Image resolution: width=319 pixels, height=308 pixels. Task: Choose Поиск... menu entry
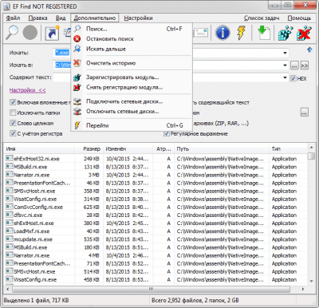pos(132,29)
